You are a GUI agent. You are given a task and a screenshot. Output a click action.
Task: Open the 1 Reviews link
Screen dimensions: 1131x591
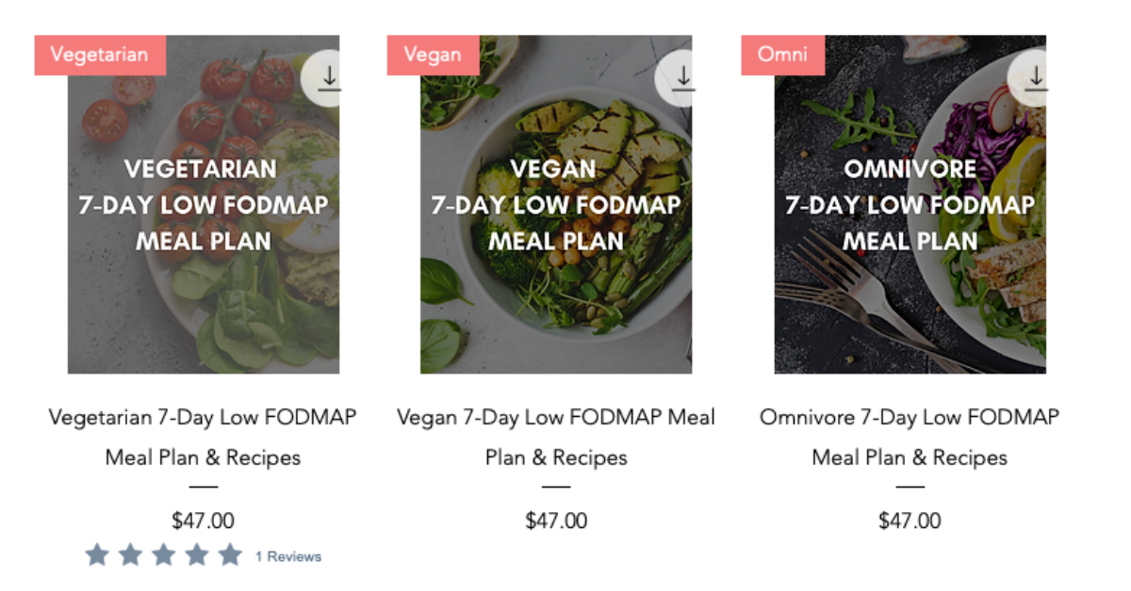[288, 556]
